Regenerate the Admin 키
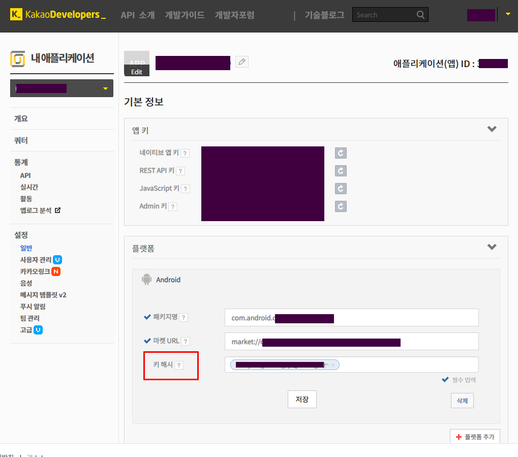518x457 pixels. (341, 206)
